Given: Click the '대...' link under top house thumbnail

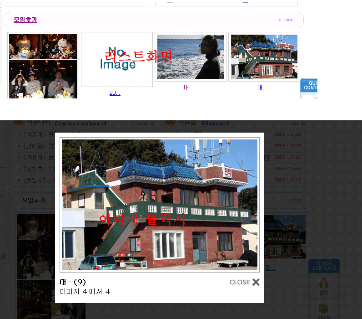Looking at the screenshot, I should (x=262, y=87).
